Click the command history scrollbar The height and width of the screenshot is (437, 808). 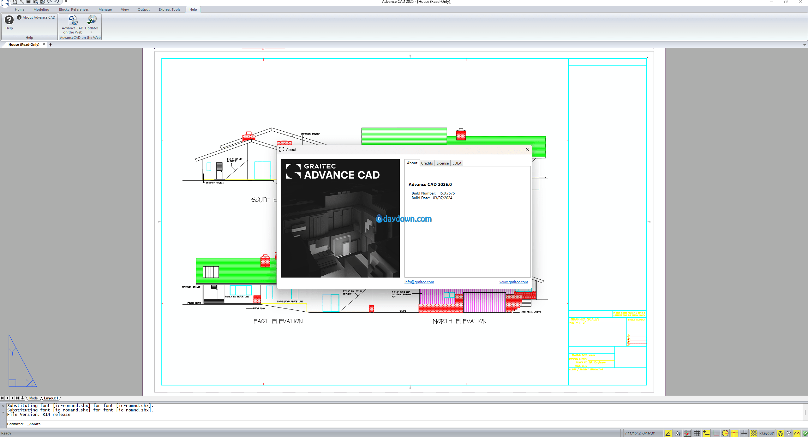(805, 412)
